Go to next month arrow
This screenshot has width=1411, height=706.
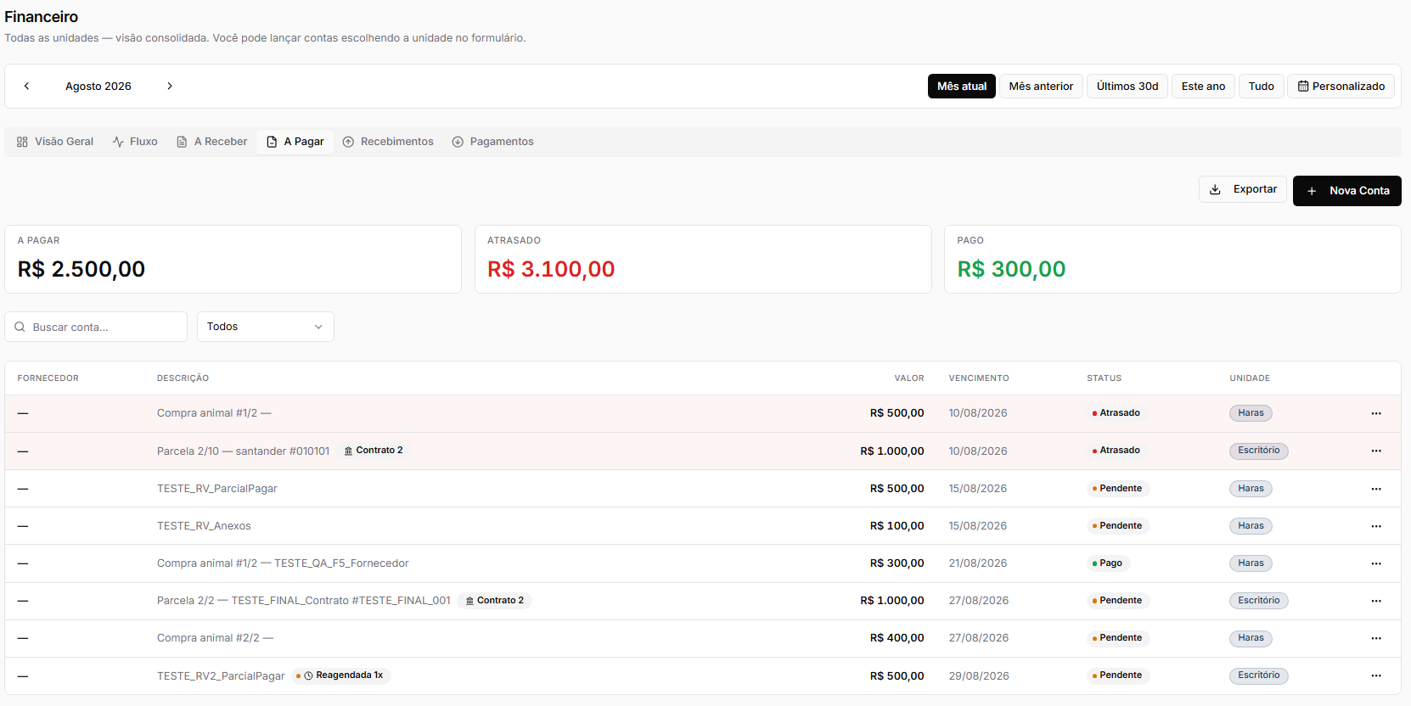[170, 86]
